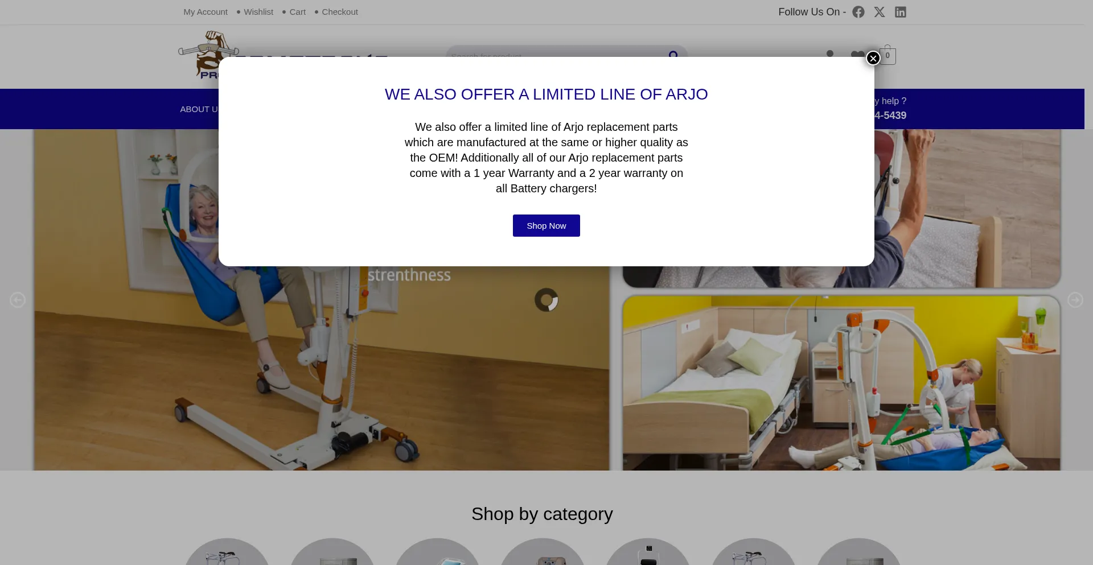Open the X (Twitter) icon
This screenshot has height=565, width=1093.
(879, 12)
